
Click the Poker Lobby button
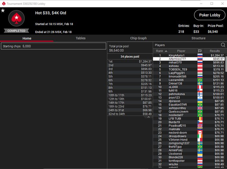pyautogui.click(x=209, y=15)
